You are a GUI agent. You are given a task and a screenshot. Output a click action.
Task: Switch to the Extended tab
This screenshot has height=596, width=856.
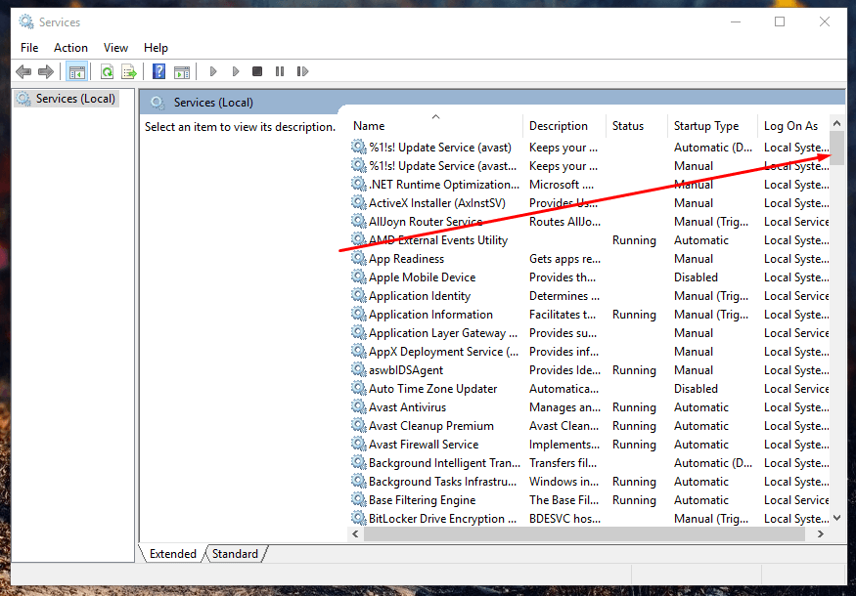172,553
